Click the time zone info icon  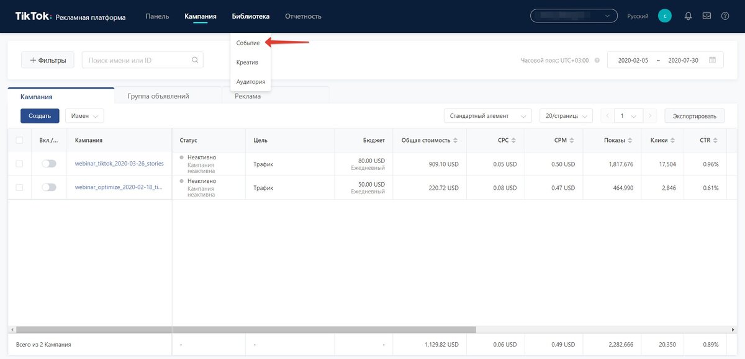pyautogui.click(x=597, y=61)
